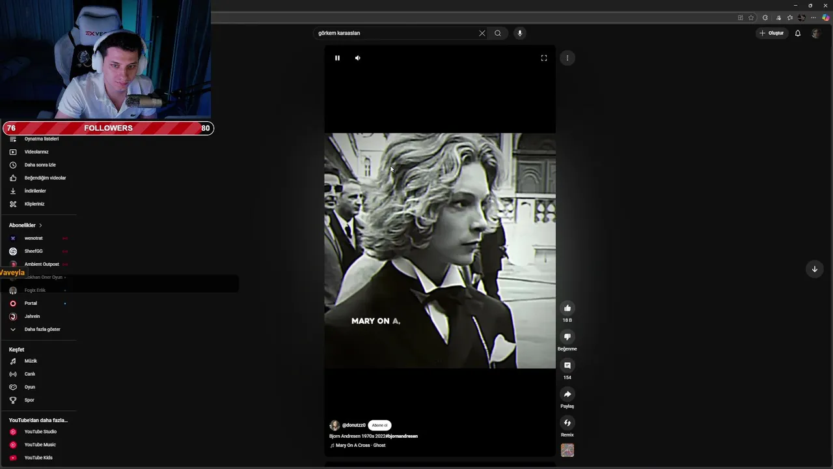Screen dimensions: 833x469
Task: Open the Oluştur create button
Action: pos(772,33)
